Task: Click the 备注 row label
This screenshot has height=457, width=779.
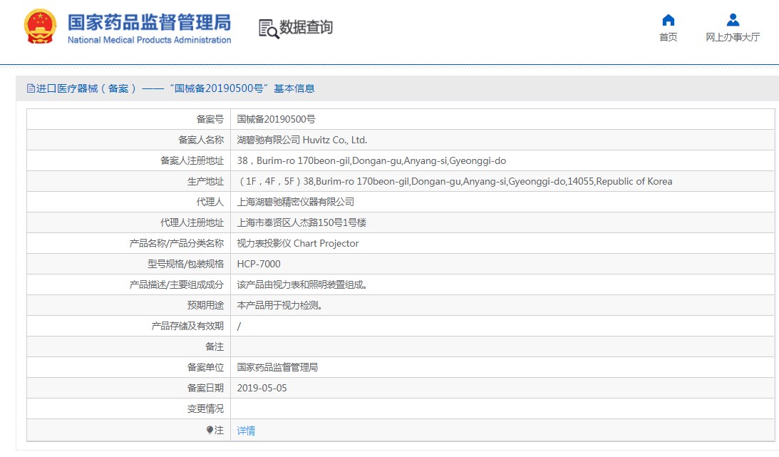Action: (x=215, y=346)
